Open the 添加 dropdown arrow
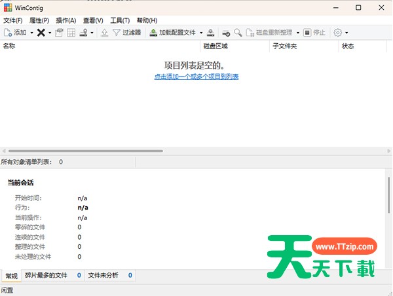The image size is (393, 296). [32, 33]
